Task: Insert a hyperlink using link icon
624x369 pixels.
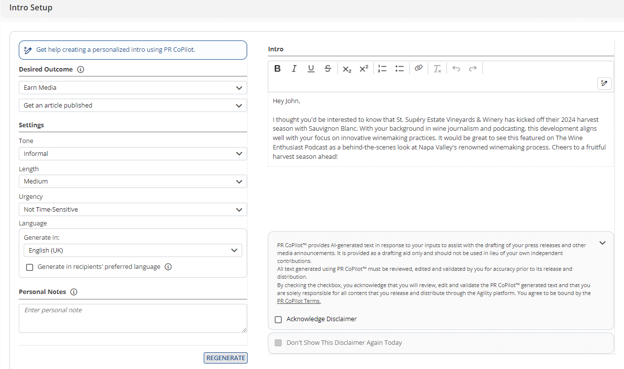Action: tap(418, 69)
